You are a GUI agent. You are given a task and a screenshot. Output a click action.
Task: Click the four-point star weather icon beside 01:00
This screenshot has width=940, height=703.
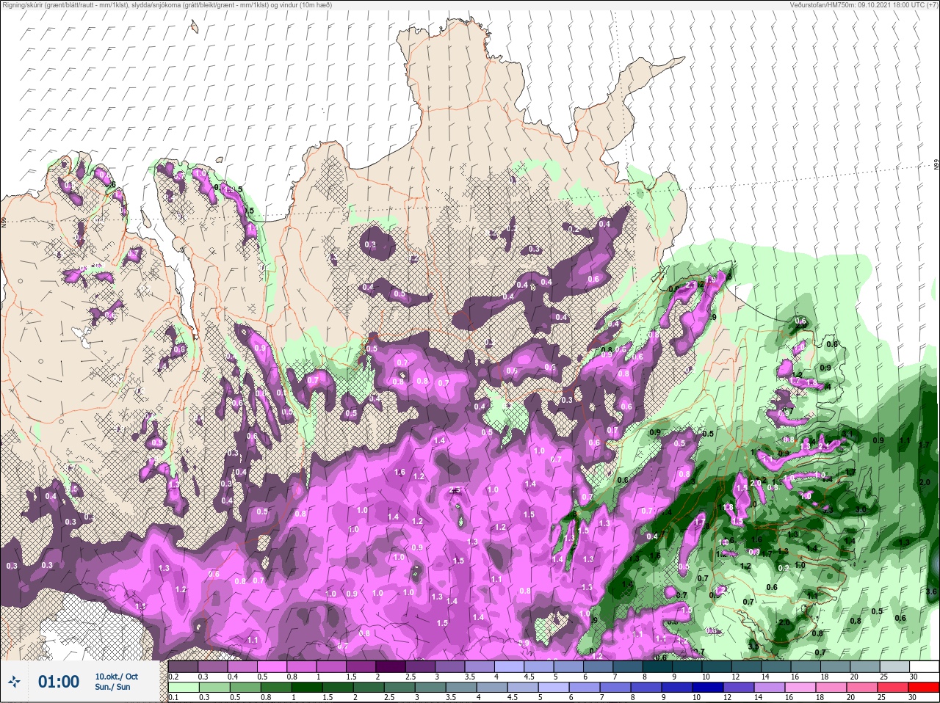click(15, 682)
